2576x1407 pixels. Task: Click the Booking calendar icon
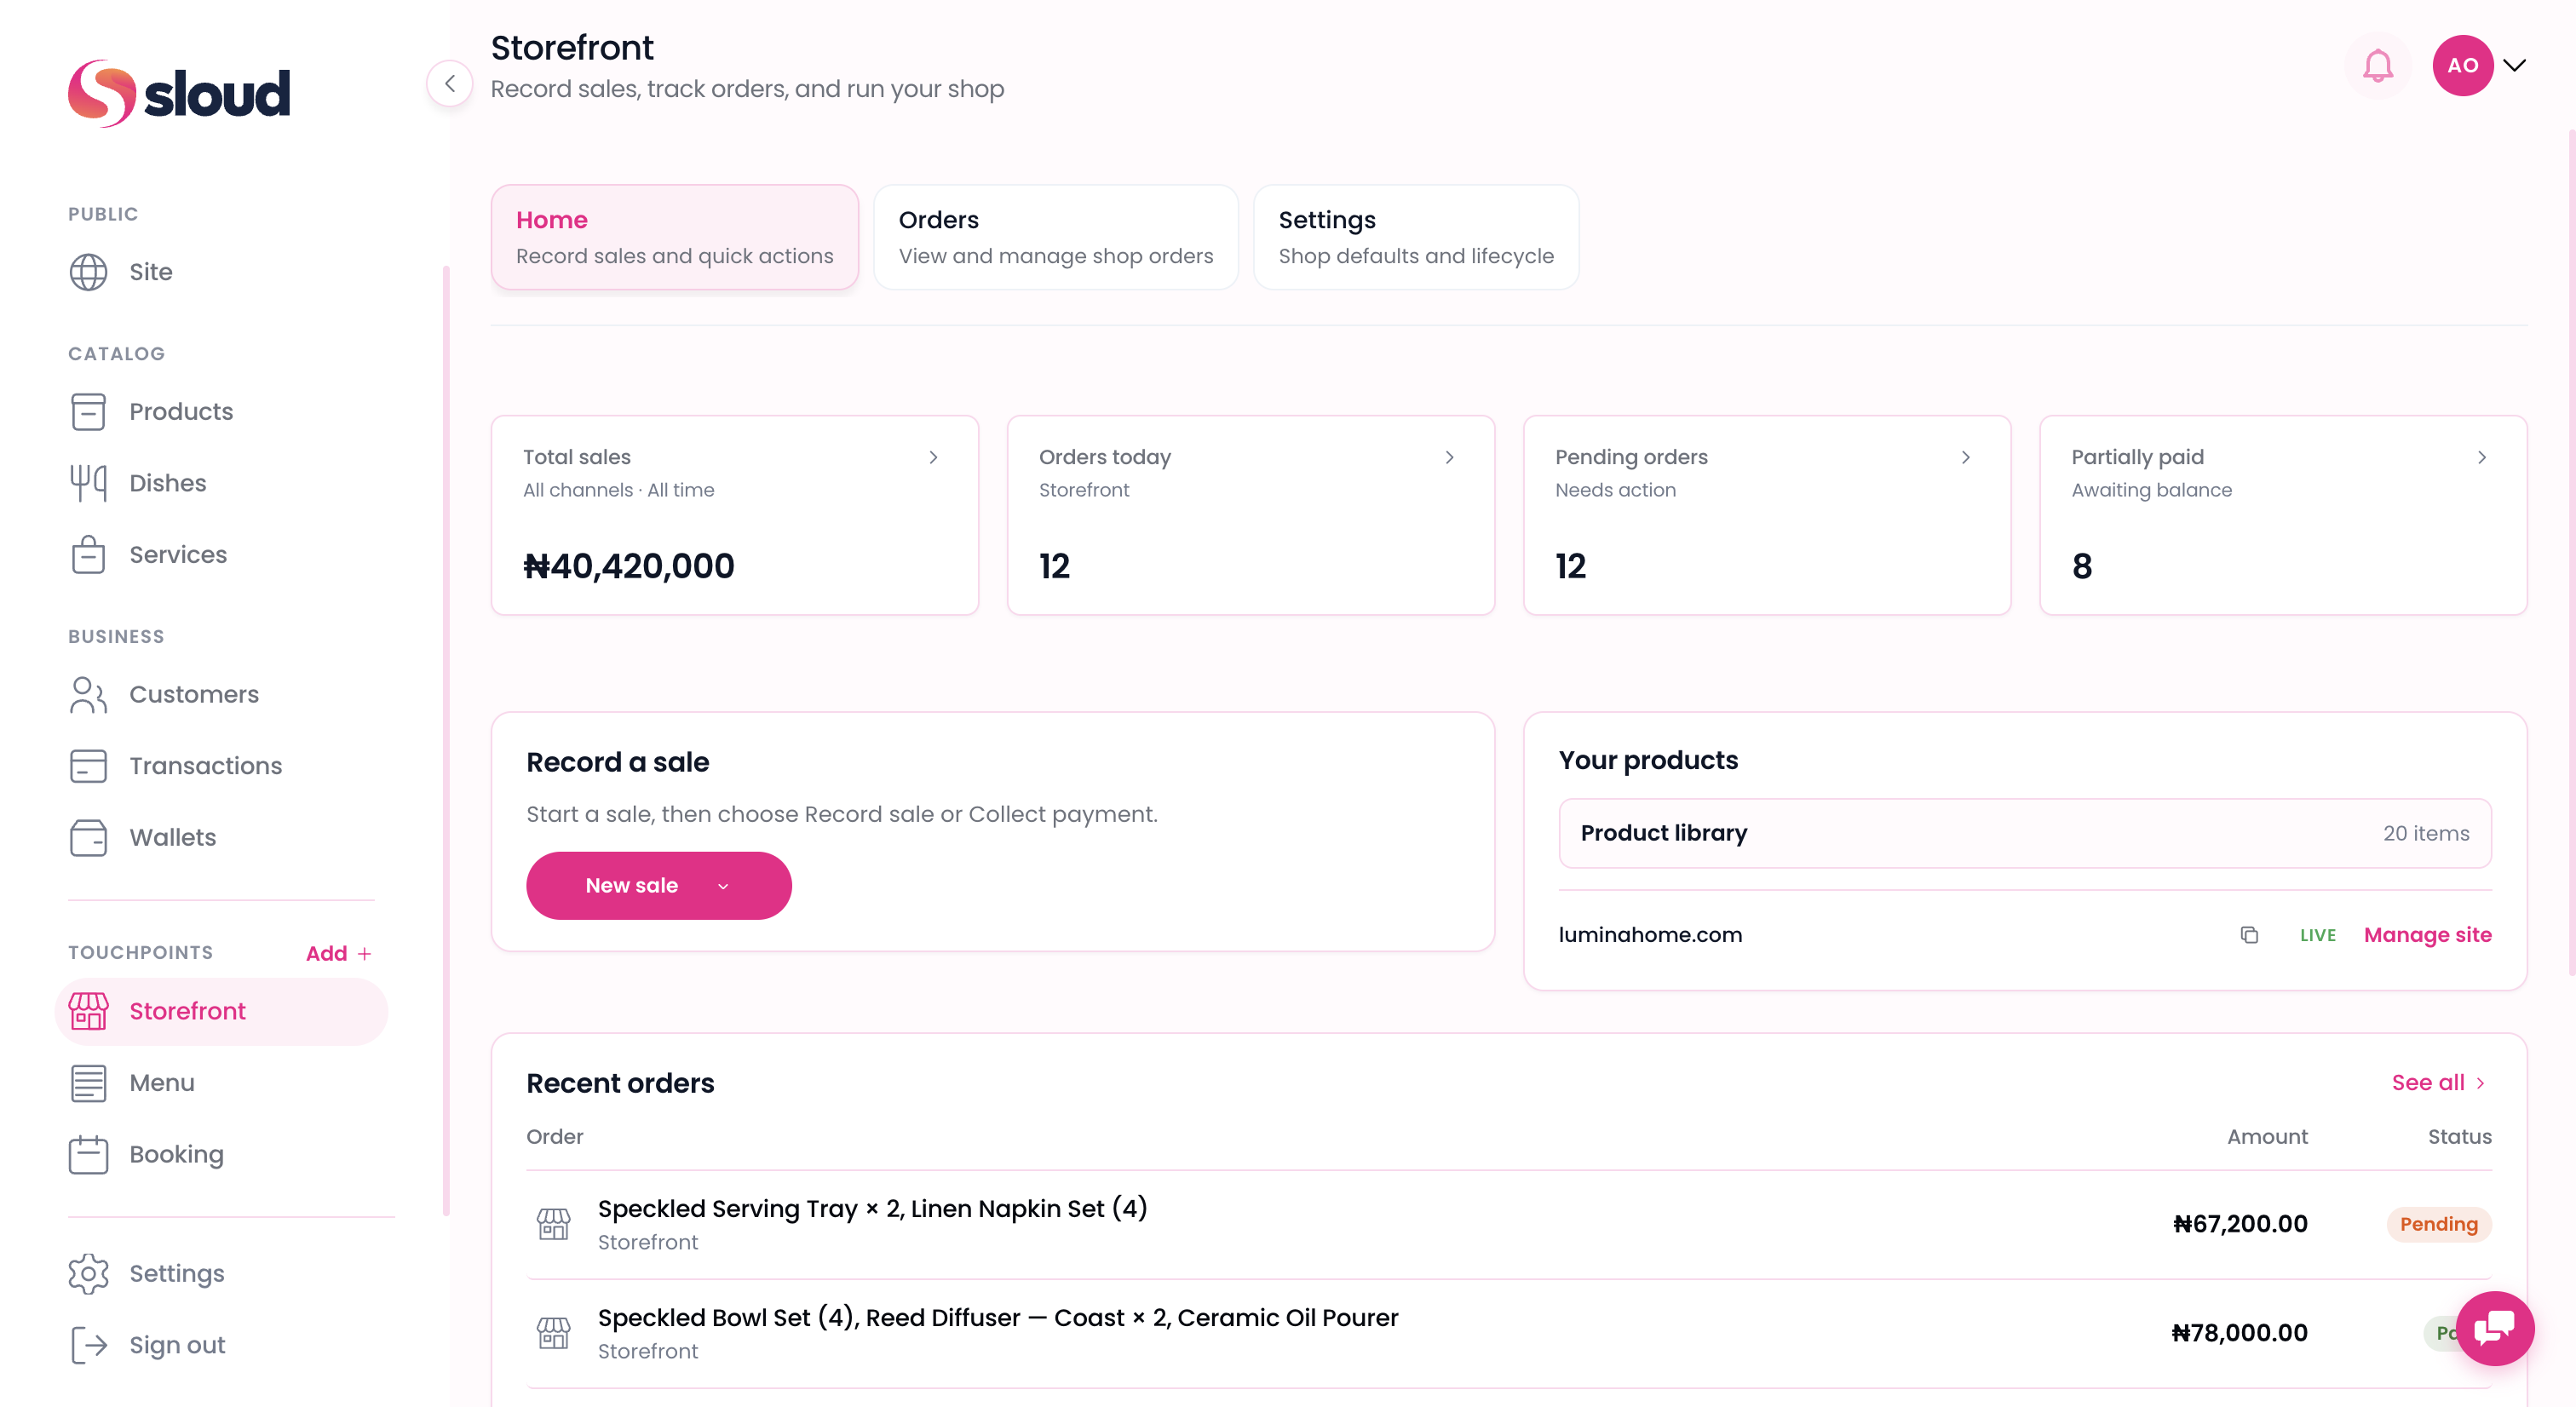88,1154
